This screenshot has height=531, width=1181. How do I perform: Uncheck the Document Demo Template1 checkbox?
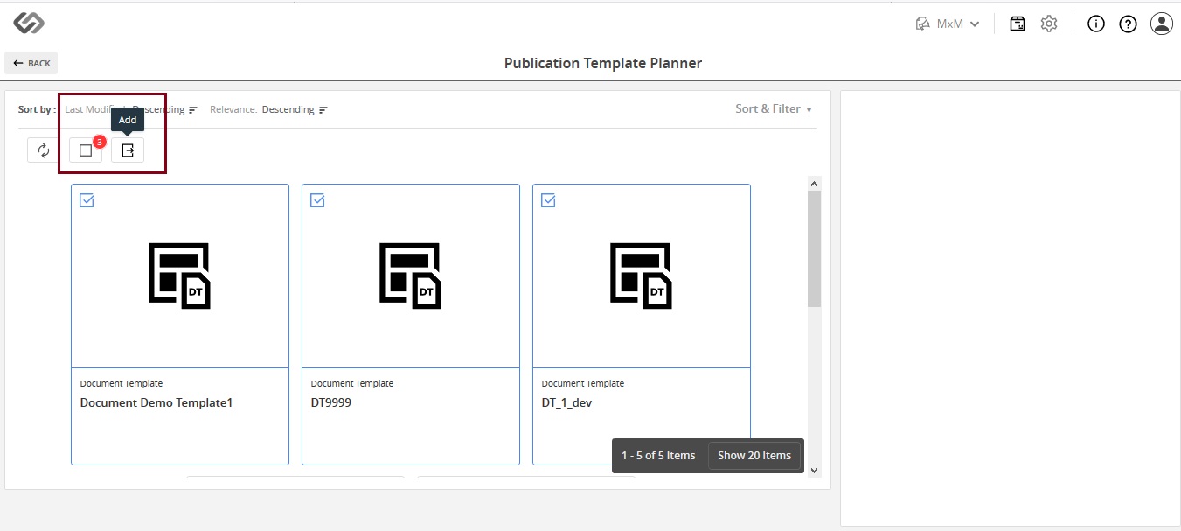[x=87, y=200]
